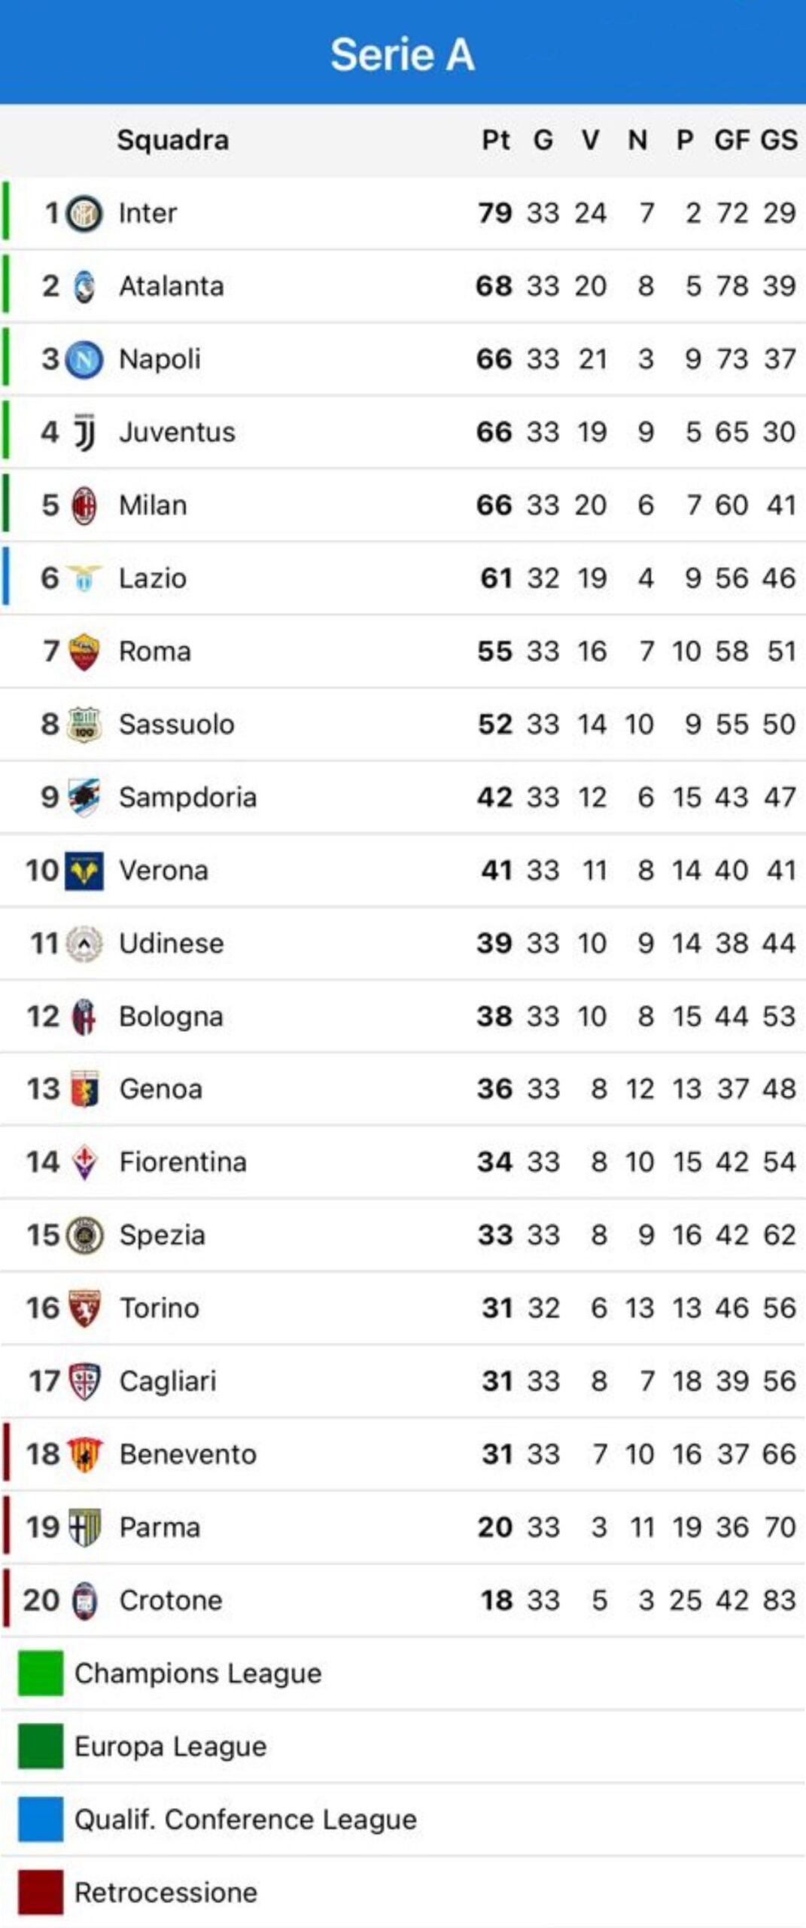Sort by the Pt column header
Image resolution: width=806 pixels, height=1928 pixels.
coord(496,140)
